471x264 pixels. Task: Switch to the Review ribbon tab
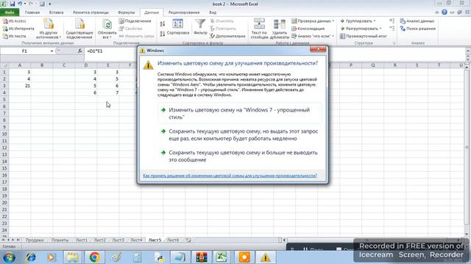184,12
